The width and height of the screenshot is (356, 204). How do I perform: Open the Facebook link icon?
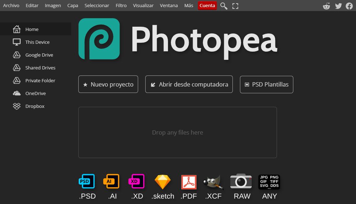349,6
